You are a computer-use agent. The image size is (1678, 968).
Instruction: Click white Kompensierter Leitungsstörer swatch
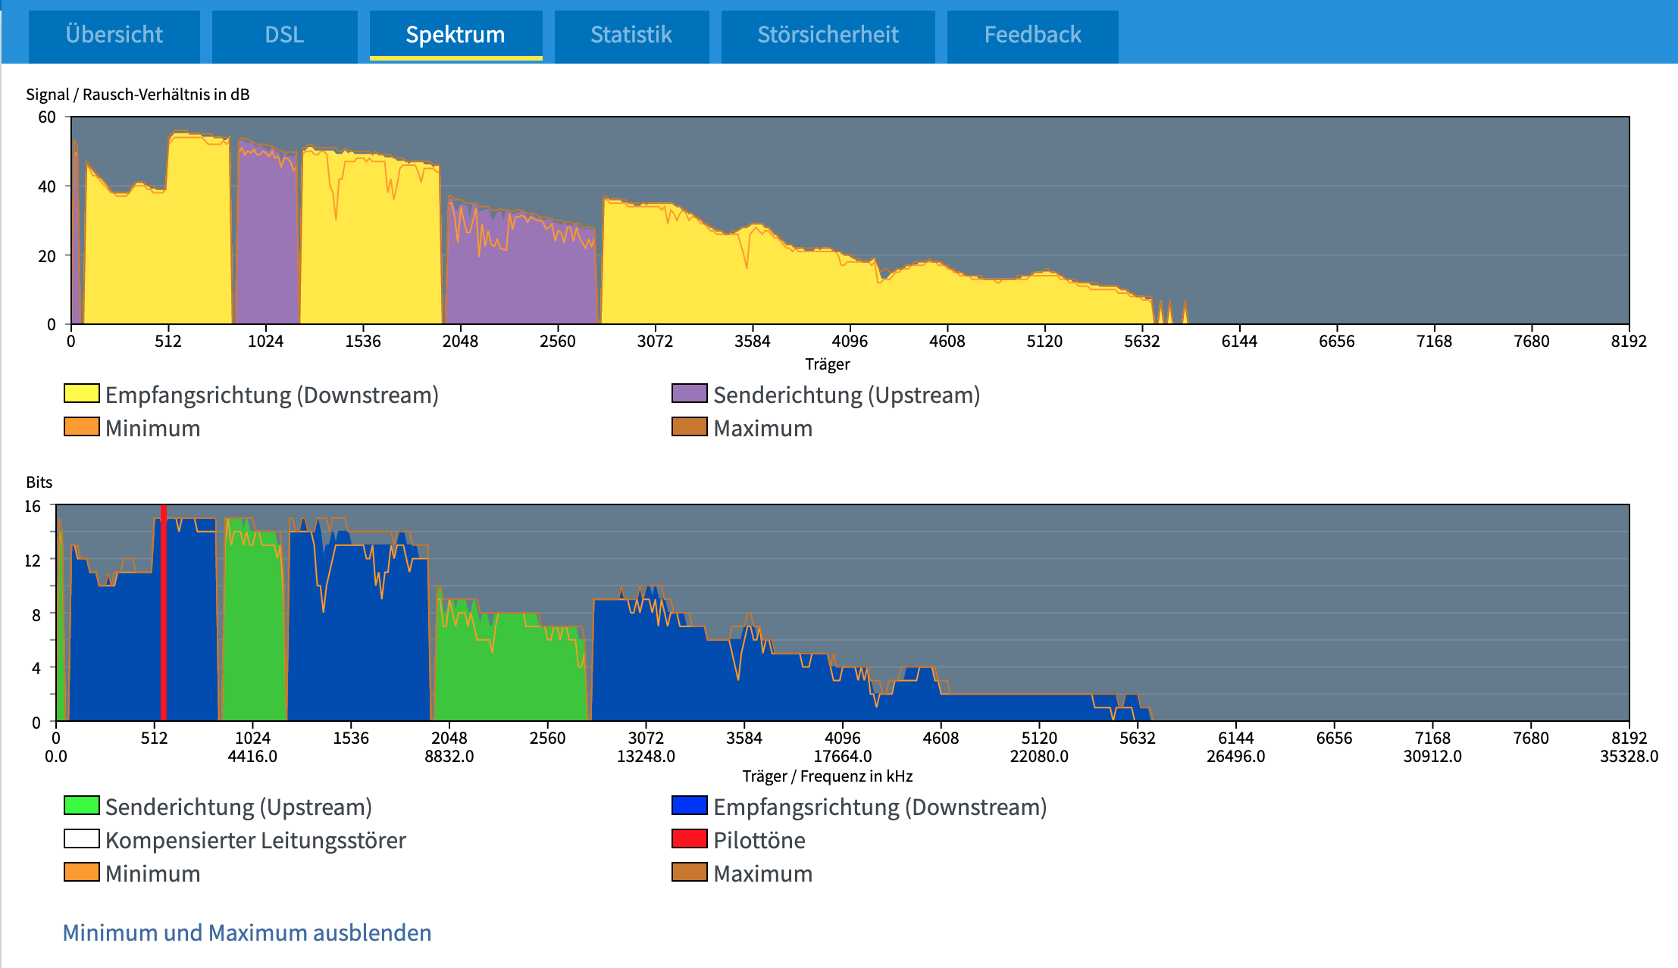point(82,839)
